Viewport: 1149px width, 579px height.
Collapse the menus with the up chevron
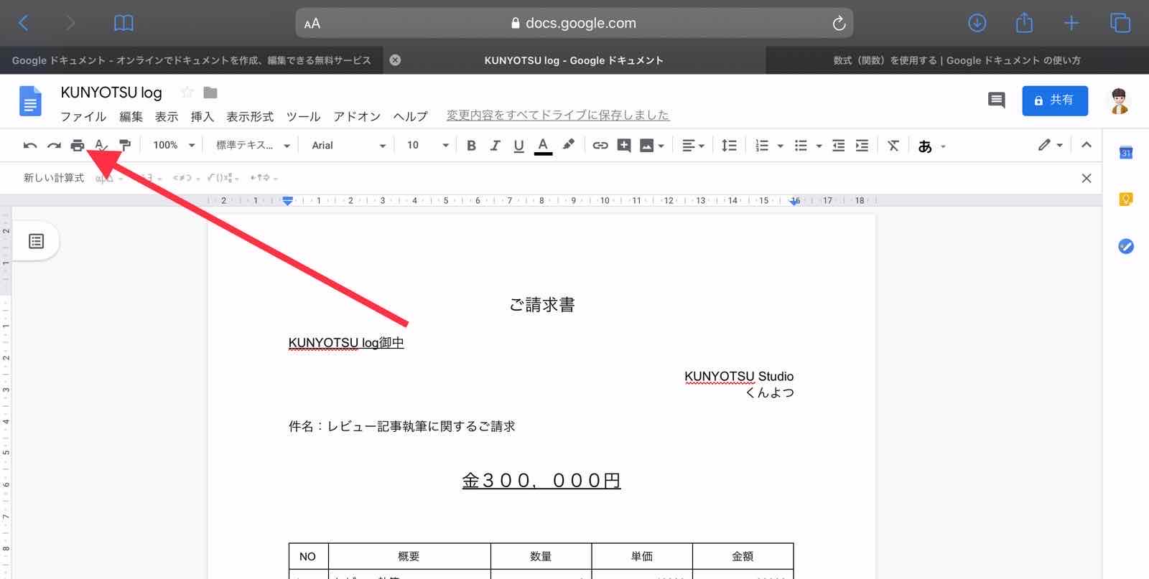tap(1087, 145)
